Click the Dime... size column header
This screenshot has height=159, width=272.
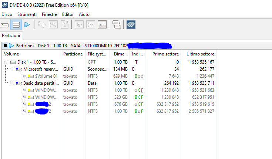tap(120, 54)
